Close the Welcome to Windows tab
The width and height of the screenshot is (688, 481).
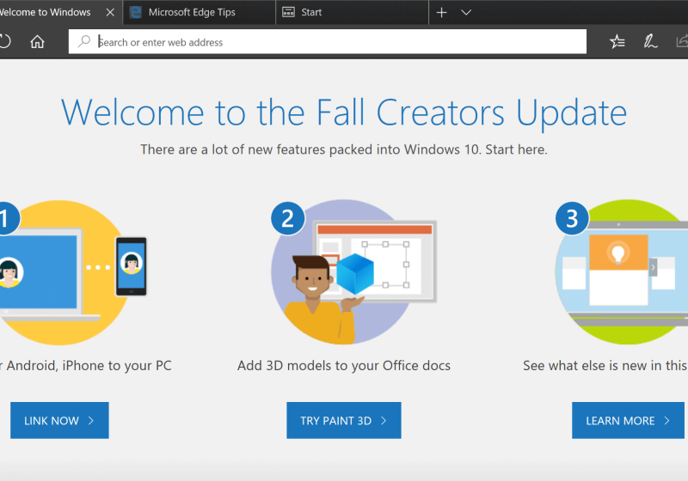click(x=110, y=12)
